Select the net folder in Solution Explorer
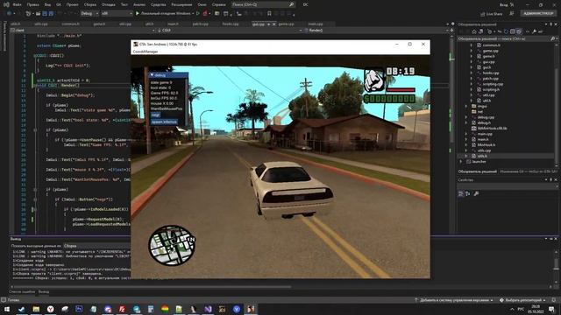The width and height of the screenshot is (561, 315). click(x=479, y=112)
